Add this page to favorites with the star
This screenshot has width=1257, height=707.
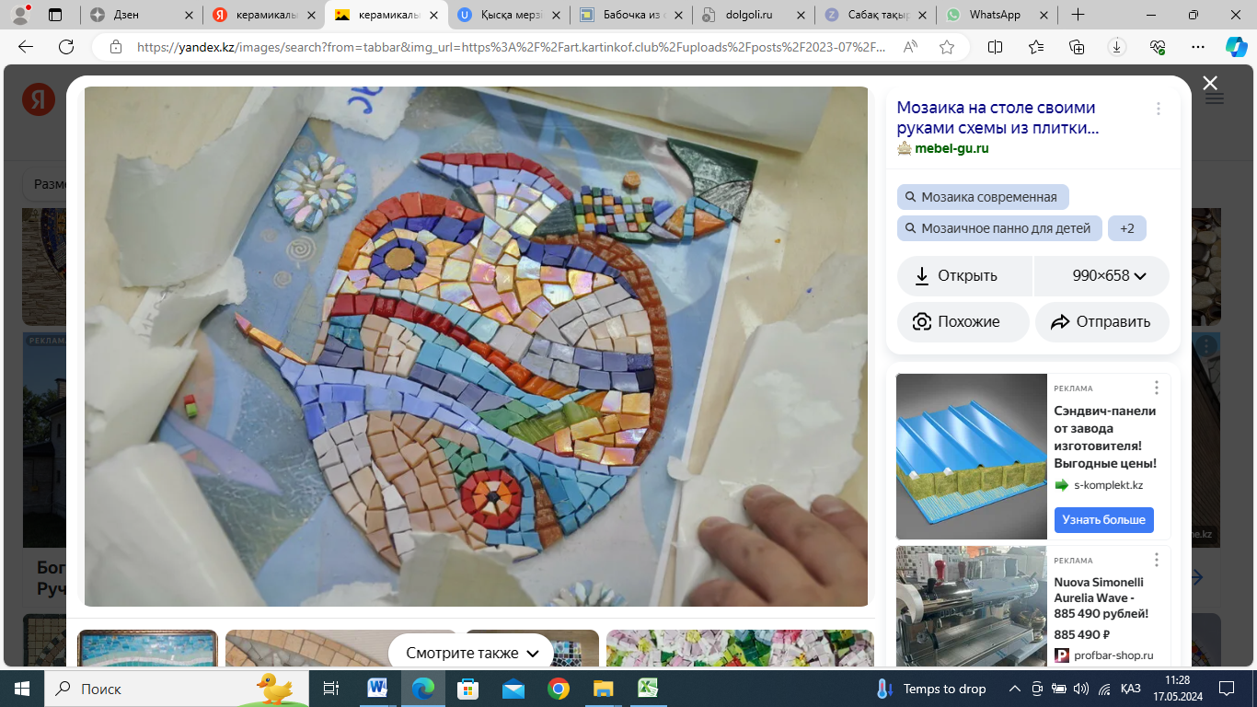click(947, 47)
